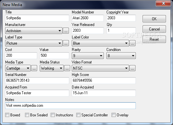The height and width of the screenshot is (125, 173).
Task: Open the Rarity dropdown
Action: pos(88,56)
